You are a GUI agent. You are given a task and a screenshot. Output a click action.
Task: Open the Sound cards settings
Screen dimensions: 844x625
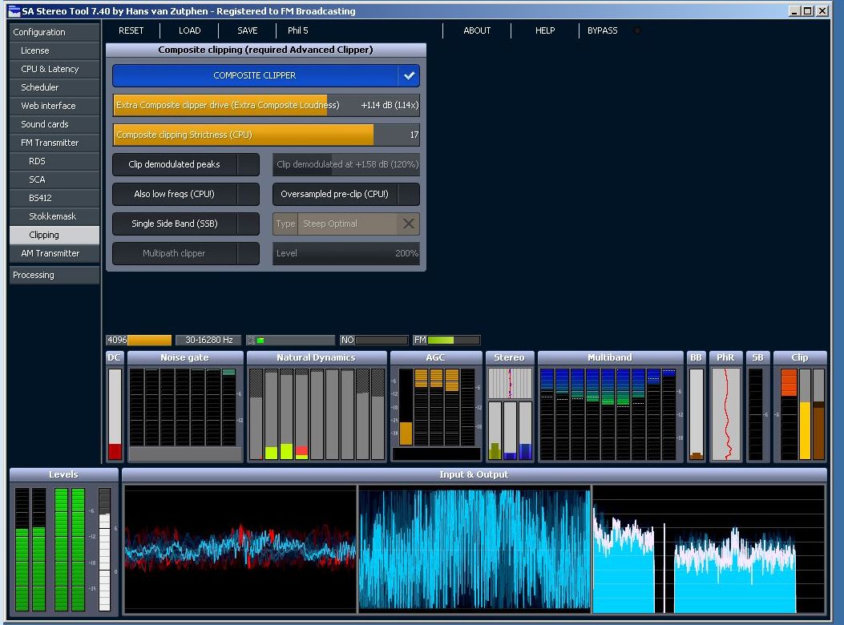[x=55, y=124]
